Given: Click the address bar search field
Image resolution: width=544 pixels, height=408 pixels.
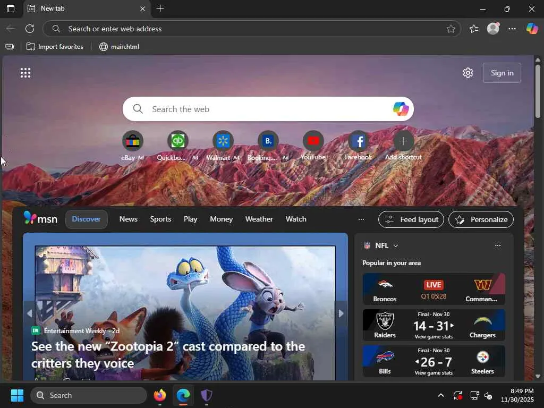Looking at the screenshot, I should point(251,29).
